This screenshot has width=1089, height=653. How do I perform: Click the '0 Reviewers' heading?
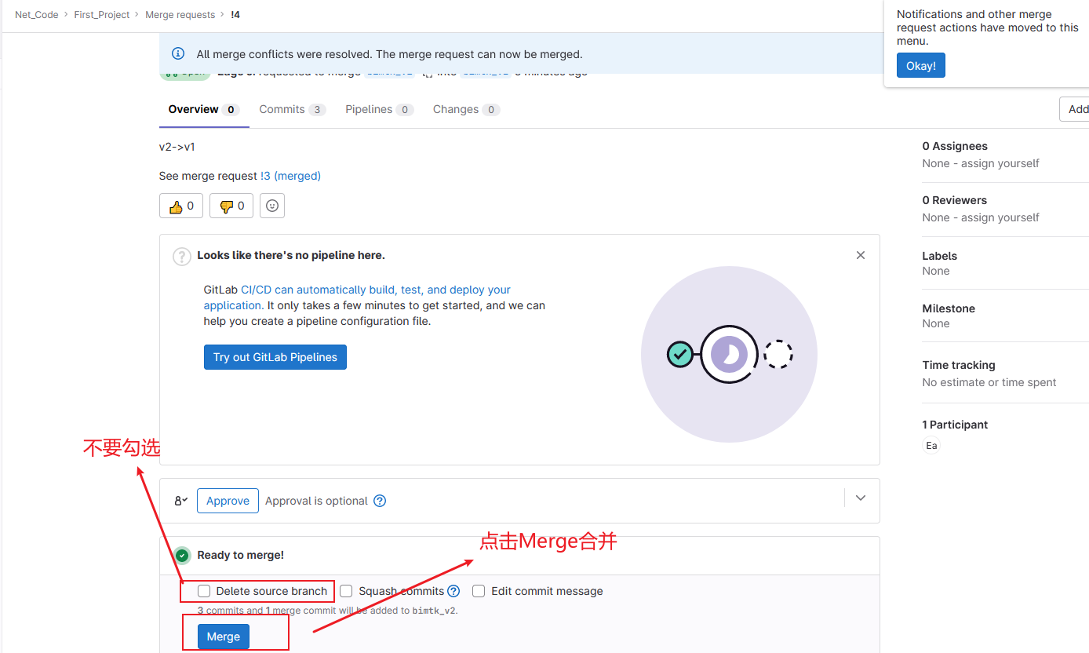coord(955,200)
